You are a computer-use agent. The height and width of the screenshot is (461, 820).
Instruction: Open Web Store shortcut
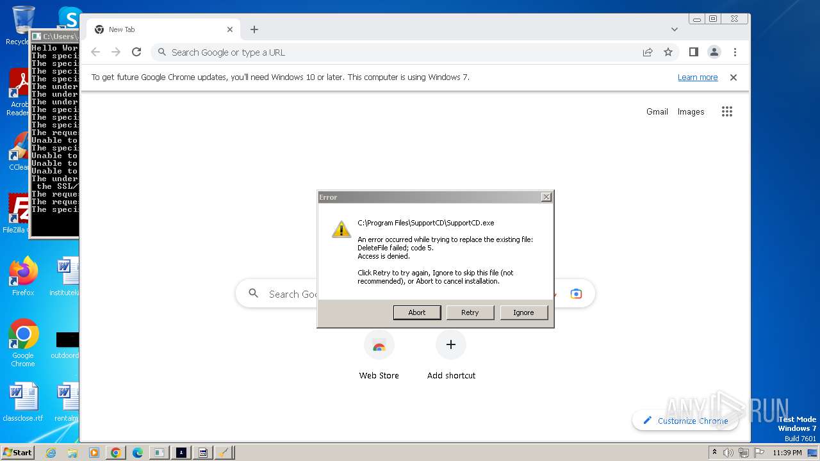coord(379,355)
